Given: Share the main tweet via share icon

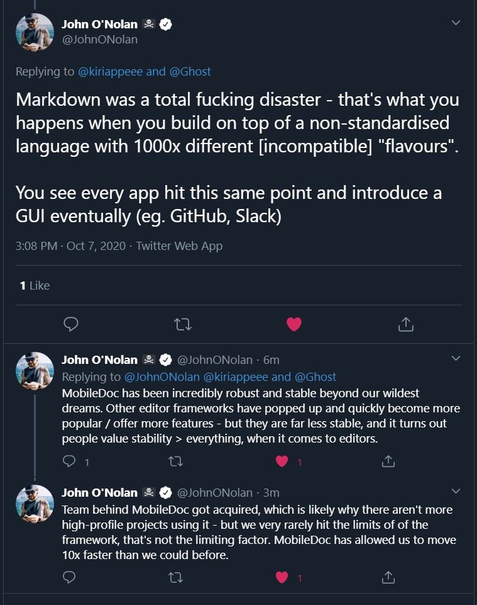Looking at the screenshot, I should click(x=406, y=324).
